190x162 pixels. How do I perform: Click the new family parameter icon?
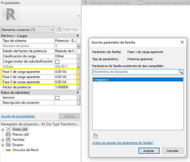[x=95, y=136]
